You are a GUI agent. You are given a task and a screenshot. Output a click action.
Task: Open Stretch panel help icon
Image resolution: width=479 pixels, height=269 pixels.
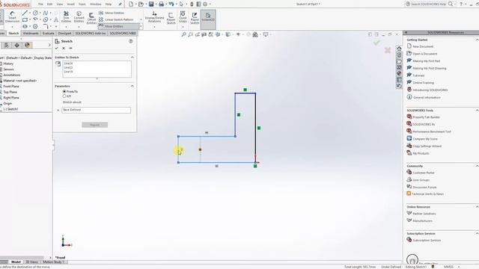click(x=131, y=41)
